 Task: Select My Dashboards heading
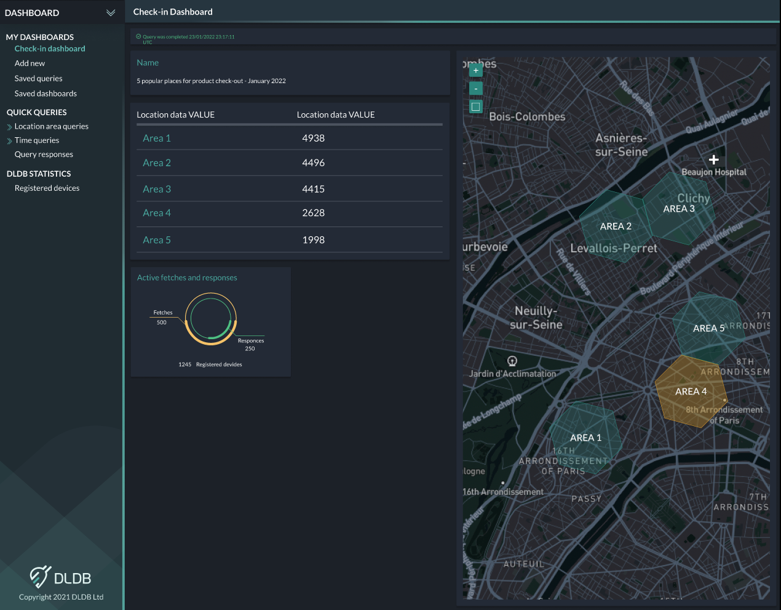point(40,38)
